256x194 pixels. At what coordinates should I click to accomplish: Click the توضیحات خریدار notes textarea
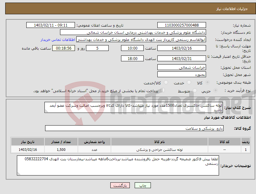118,165
